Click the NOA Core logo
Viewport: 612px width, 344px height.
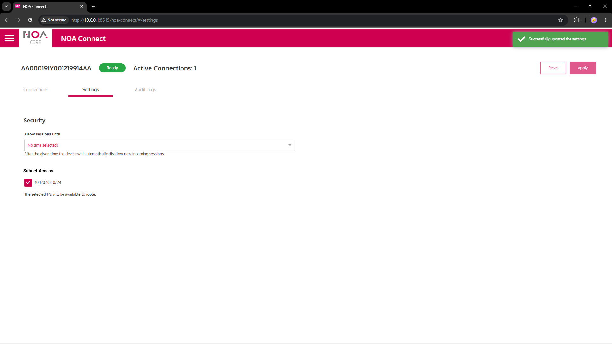35,38
